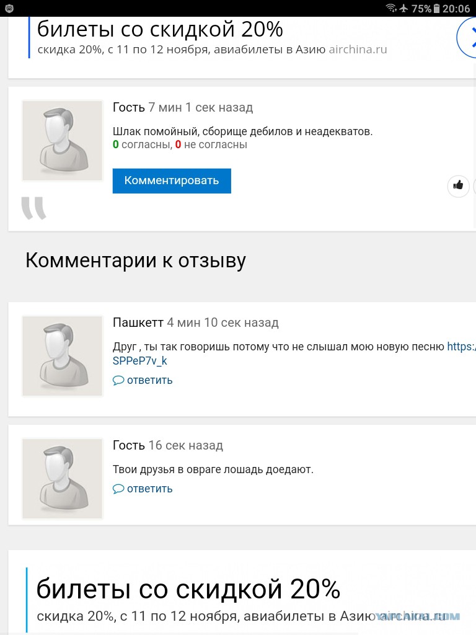
Task: Click the thumbs-up icon on the review
Action: click(458, 186)
